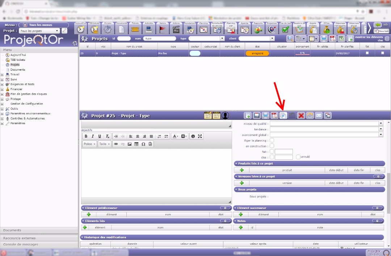This screenshot has width=391, height=256.
Task: Check the 'en construction' checkbox
Action: [272, 146]
